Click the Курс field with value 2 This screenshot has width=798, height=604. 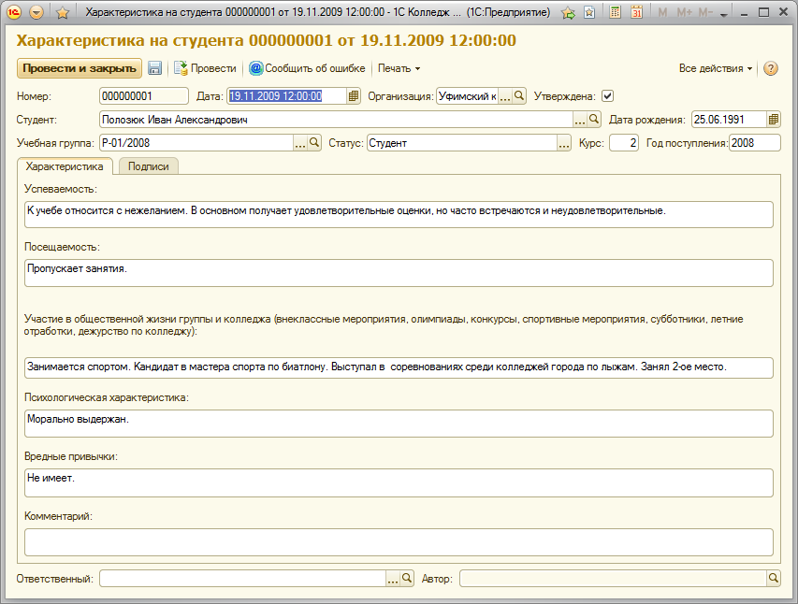(624, 143)
